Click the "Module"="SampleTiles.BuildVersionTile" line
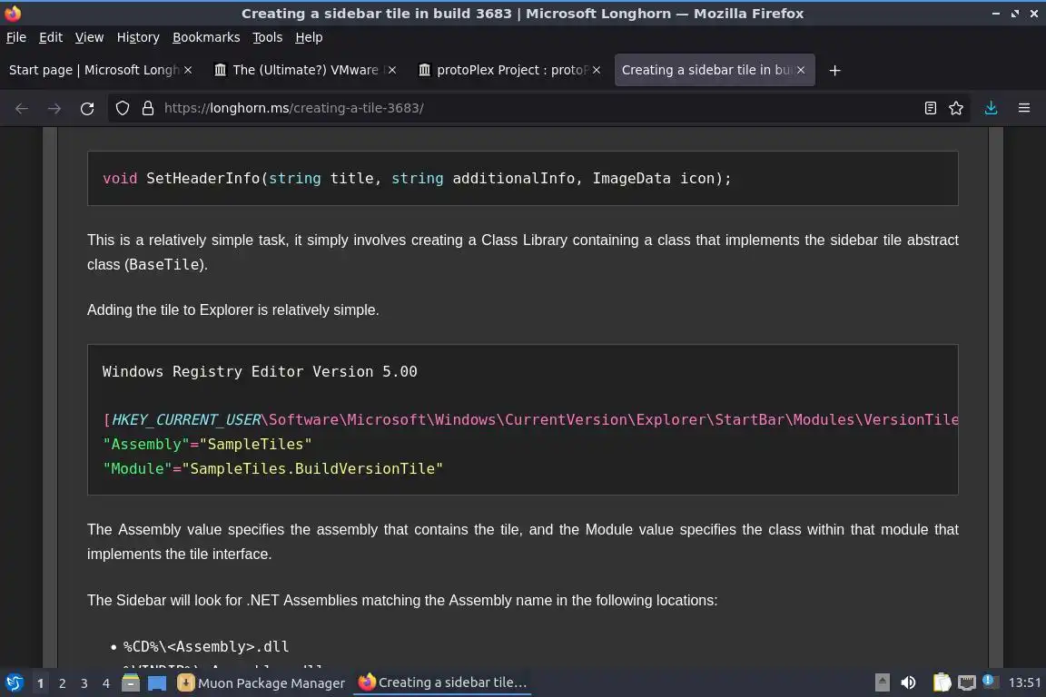 click(272, 469)
